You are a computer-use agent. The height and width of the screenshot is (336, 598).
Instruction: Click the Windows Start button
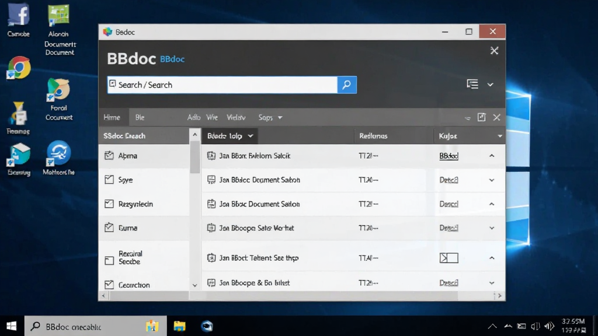tap(12, 326)
